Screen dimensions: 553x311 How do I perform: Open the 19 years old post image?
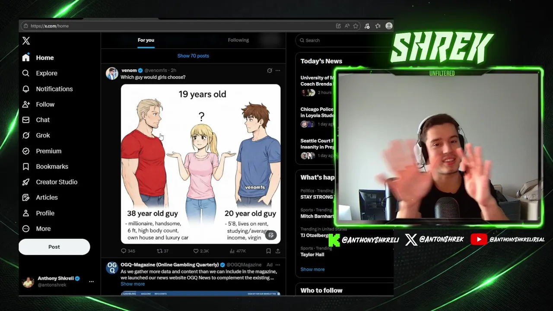[200, 164]
